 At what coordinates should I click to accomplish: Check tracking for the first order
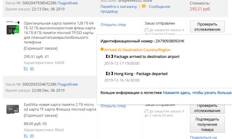[x=207, y=26]
